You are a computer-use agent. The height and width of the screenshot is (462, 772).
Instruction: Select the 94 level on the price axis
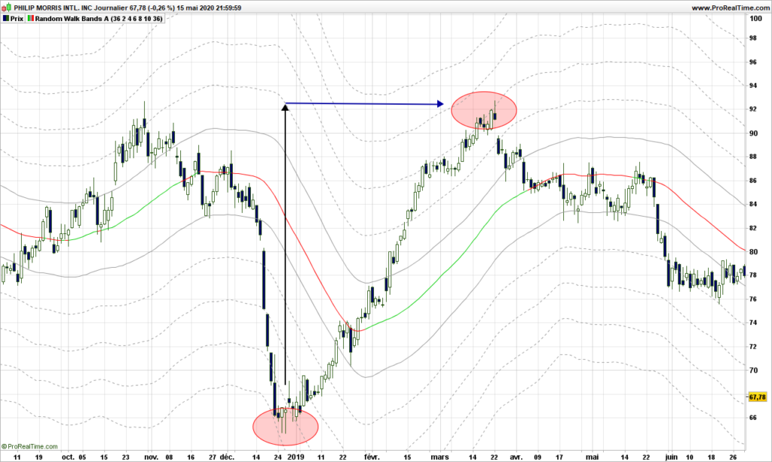point(753,86)
